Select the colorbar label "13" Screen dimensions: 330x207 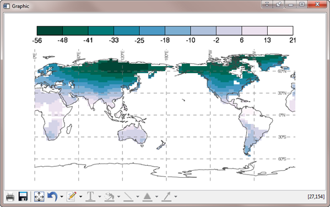pos(267,40)
